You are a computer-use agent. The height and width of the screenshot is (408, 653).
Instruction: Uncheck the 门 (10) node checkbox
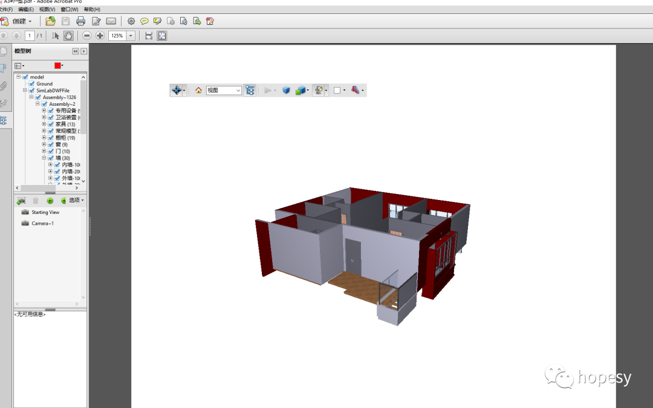(51, 151)
